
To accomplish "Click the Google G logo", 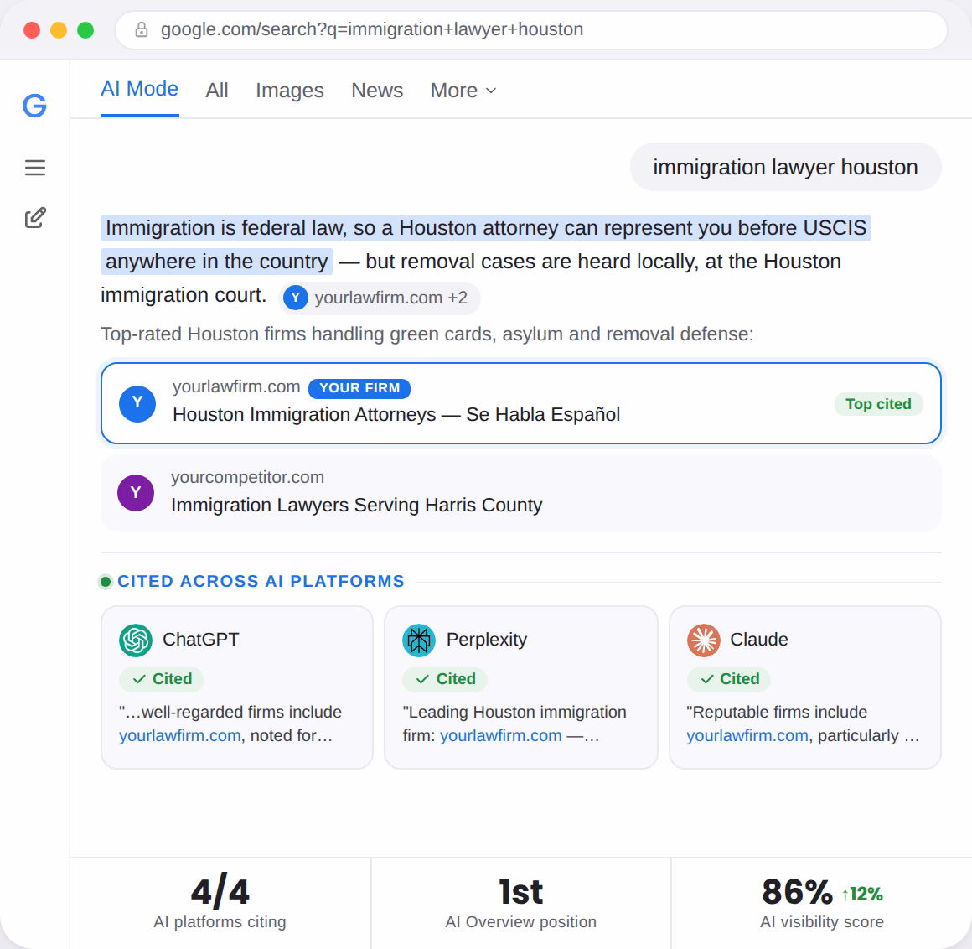I will [34, 106].
